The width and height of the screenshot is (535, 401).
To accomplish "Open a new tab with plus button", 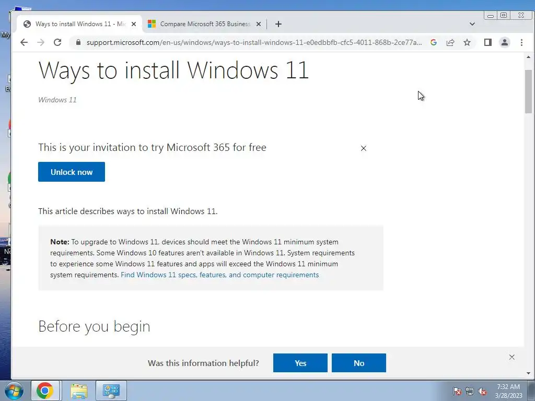I will click(x=278, y=24).
